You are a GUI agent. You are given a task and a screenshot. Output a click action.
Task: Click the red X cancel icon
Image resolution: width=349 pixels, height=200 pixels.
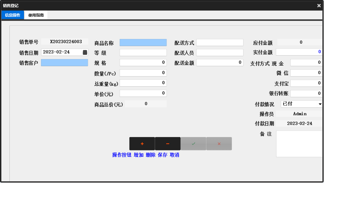coord(219,143)
